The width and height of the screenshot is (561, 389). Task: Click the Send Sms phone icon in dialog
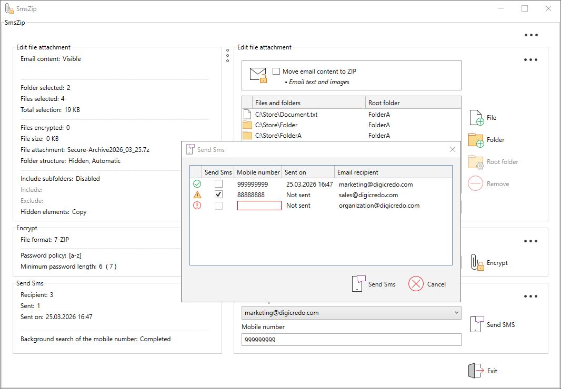pos(358,284)
